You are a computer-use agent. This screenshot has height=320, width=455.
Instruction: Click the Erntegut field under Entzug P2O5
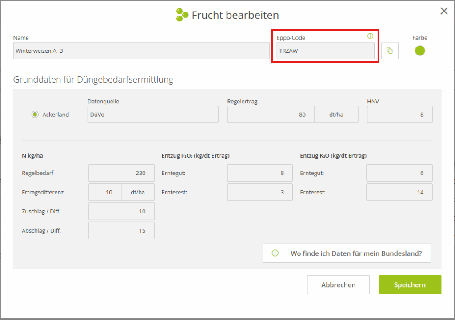pyautogui.click(x=259, y=173)
